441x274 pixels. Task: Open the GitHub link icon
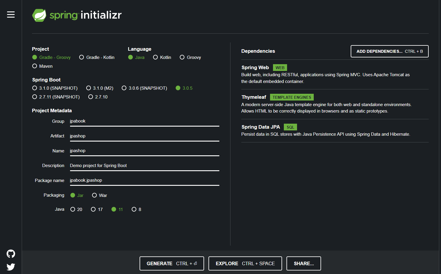(11, 254)
